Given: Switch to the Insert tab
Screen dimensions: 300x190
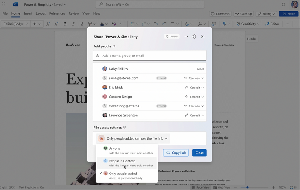Looking at the screenshot, I should (28, 13).
